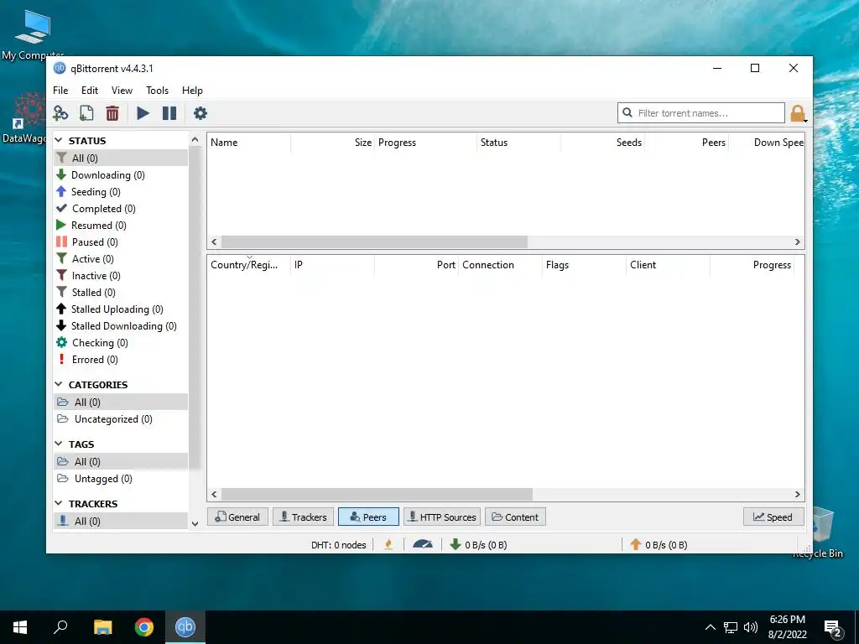Open the Windows Start menu
This screenshot has width=859, height=644.
pos(20,627)
